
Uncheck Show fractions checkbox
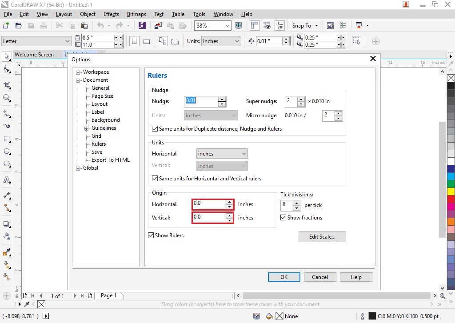coord(283,217)
